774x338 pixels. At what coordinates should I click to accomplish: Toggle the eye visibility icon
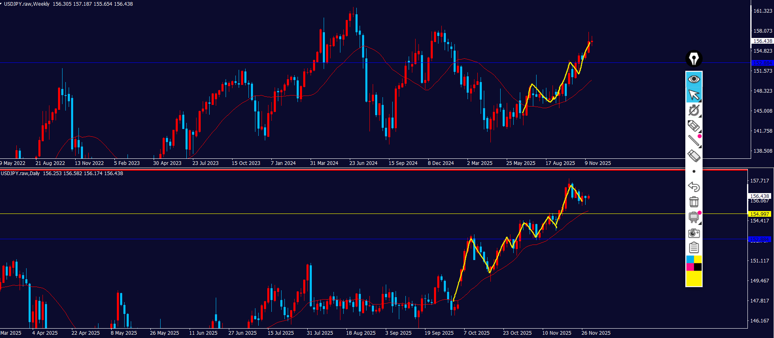click(x=693, y=79)
